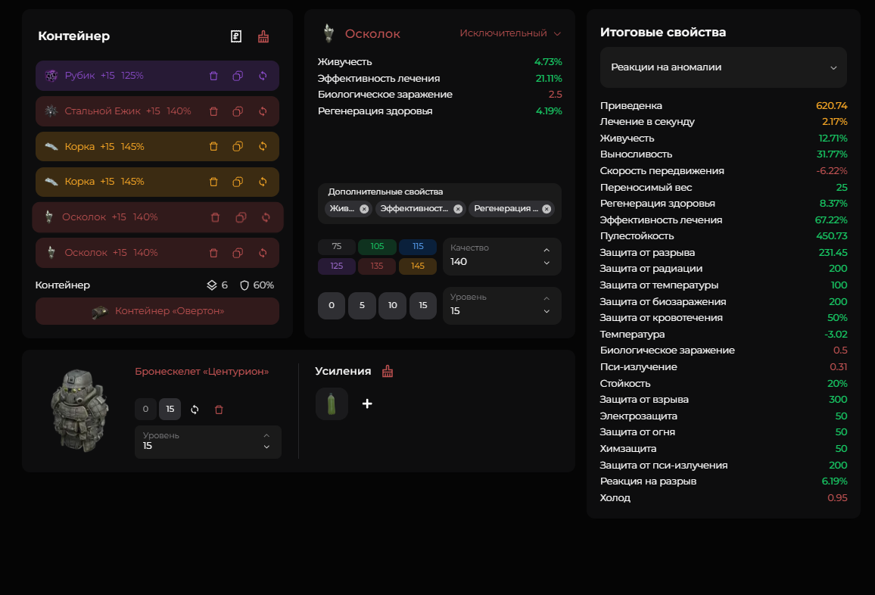Click the Итоговые свойства heading
Image resolution: width=875 pixels, height=595 pixels.
point(663,33)
